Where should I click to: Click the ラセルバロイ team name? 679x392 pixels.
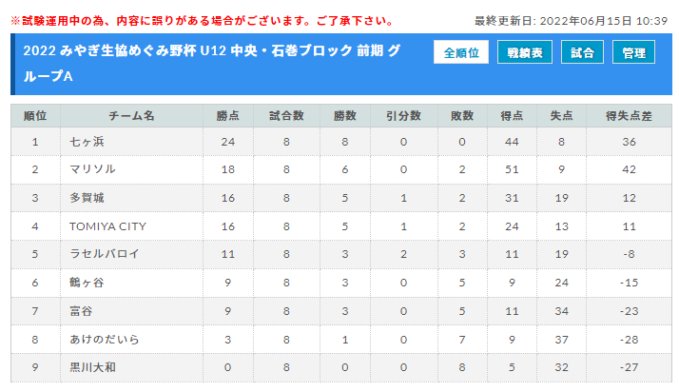click(105, 254)
